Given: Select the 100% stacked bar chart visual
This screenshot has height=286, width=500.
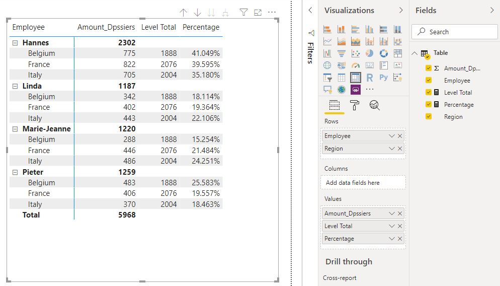Looking at the screenshot, I should point(384,29).
